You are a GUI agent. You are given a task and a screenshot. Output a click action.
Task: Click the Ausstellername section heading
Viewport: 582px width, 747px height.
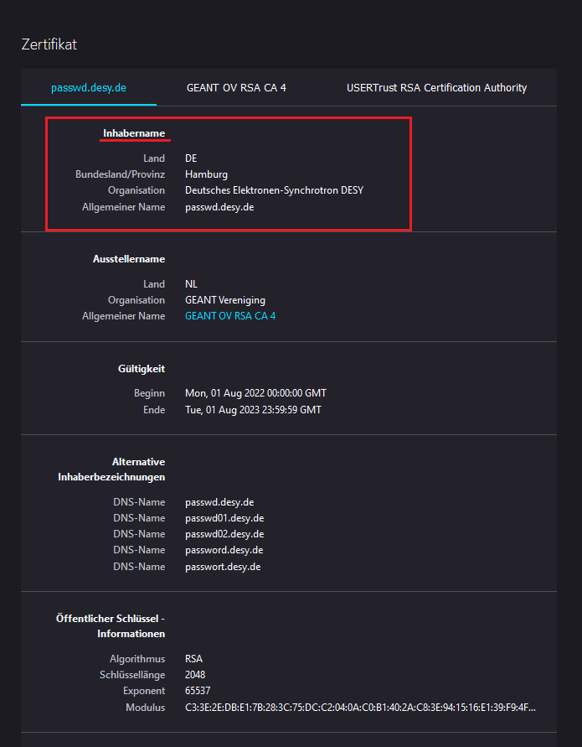pyautogui.click(x=129, y=259)
